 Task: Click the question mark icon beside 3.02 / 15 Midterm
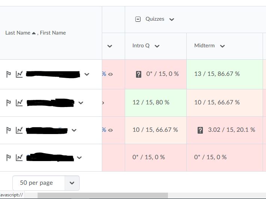[x=200, y=130]
